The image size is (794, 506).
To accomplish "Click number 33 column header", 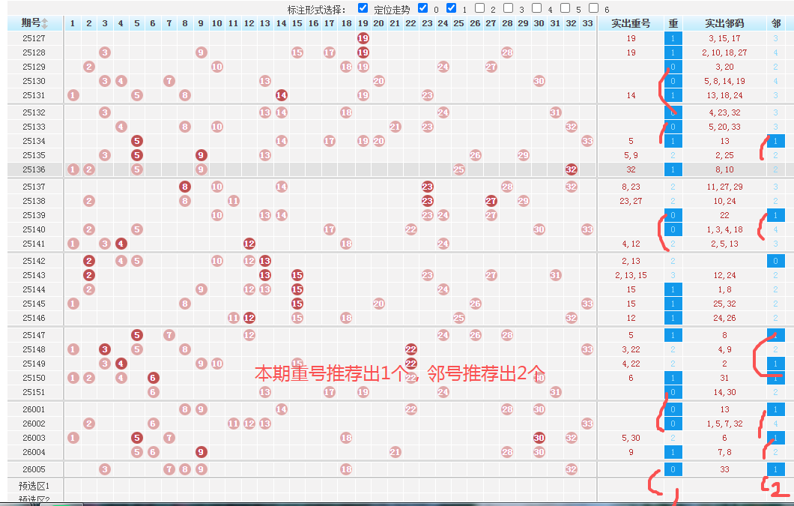I will coord(587,23).
